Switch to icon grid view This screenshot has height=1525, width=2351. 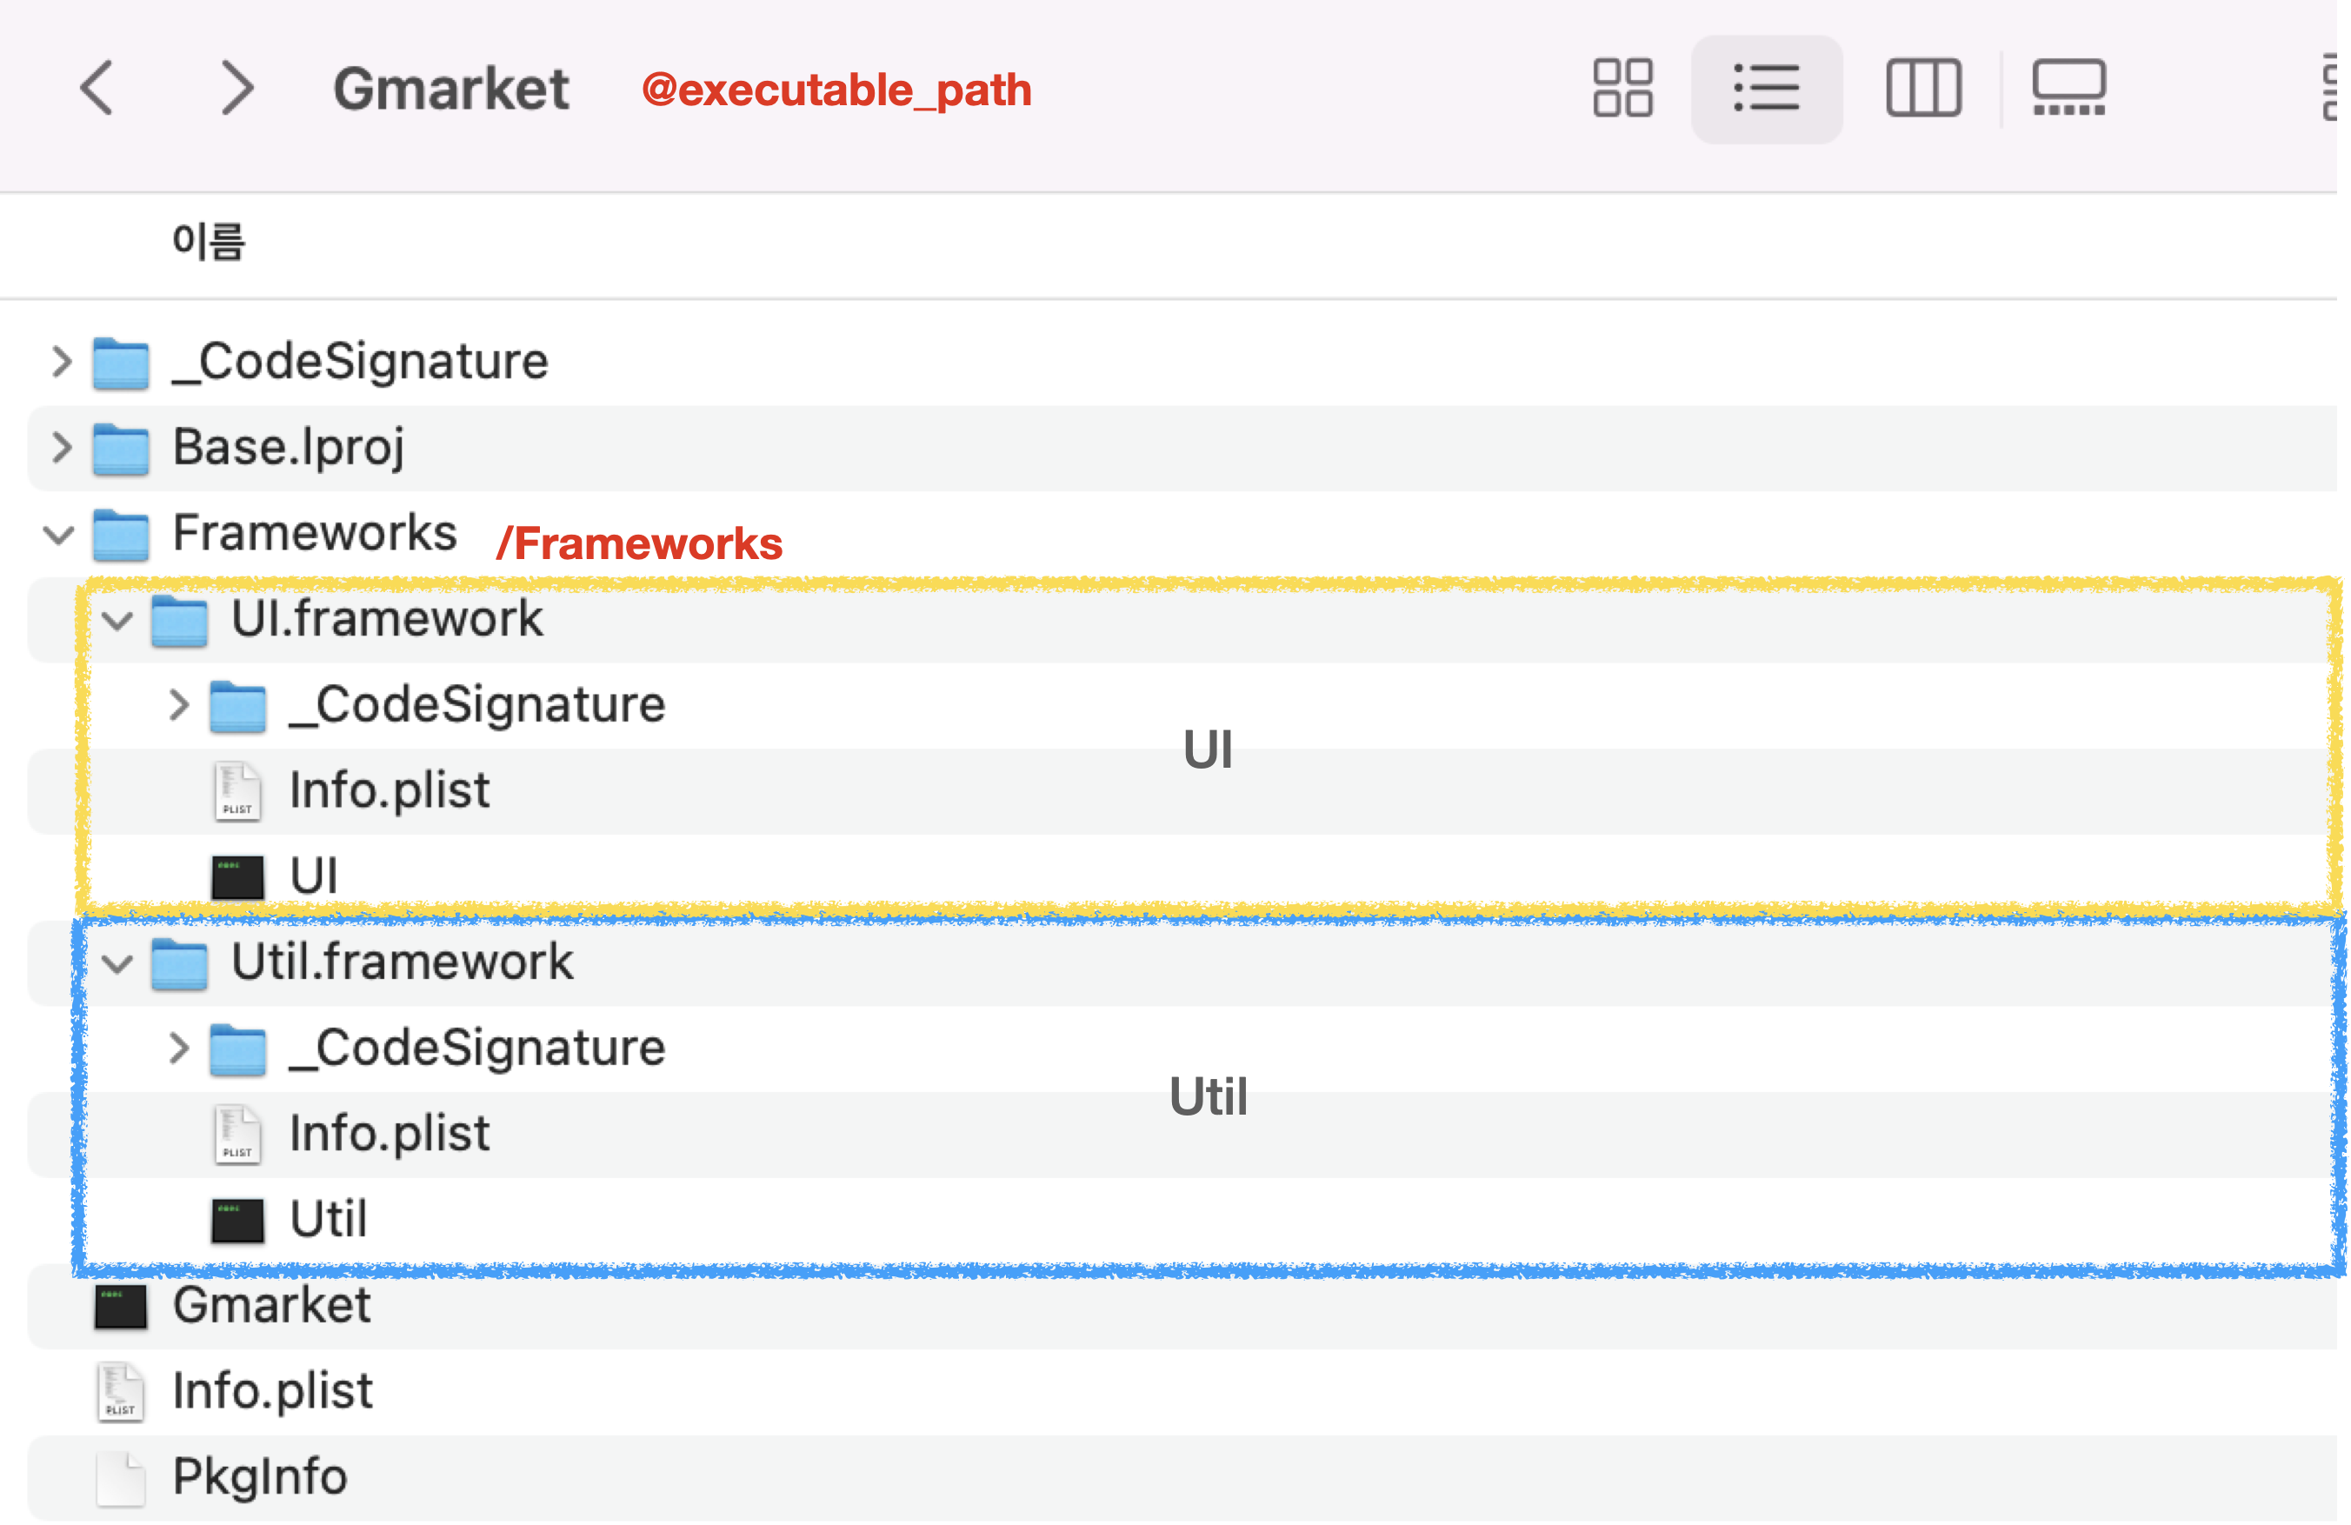[1622, 89]
